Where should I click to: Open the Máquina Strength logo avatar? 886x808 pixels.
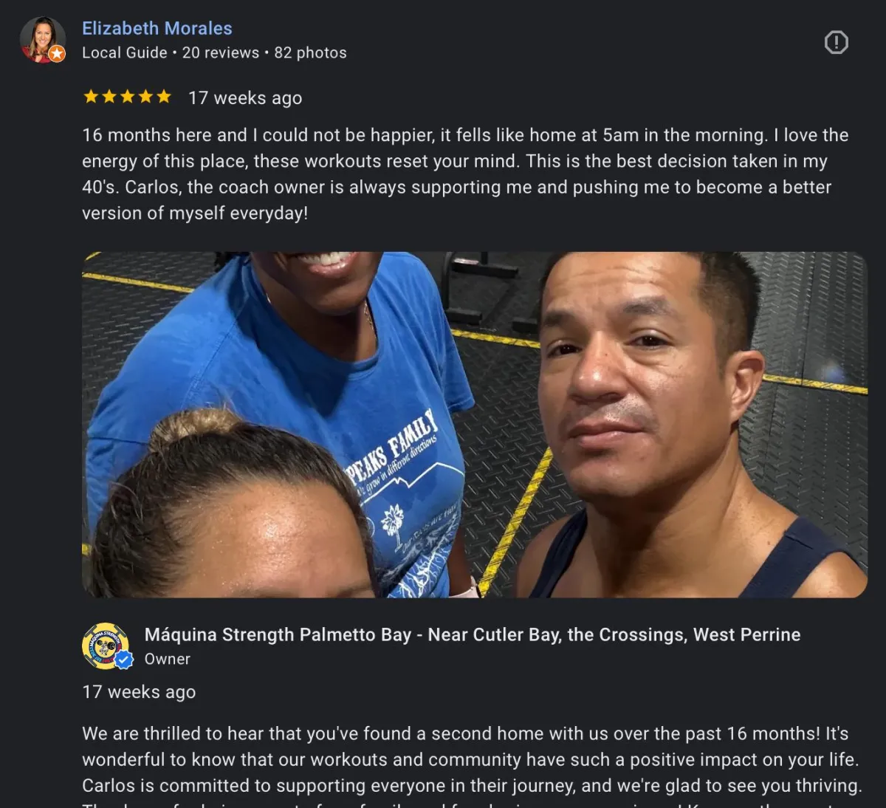pyautogui.click(x=106, y=646)
